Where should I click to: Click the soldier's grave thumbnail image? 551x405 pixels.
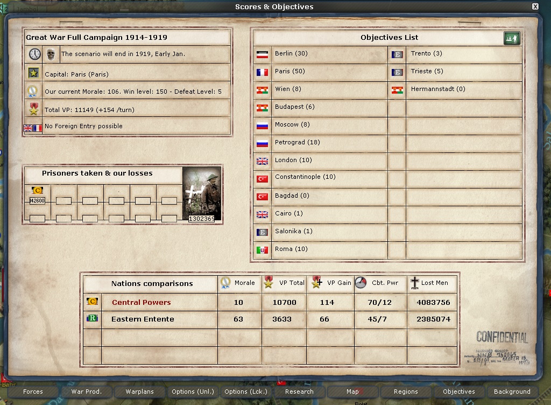click(201, 194)
